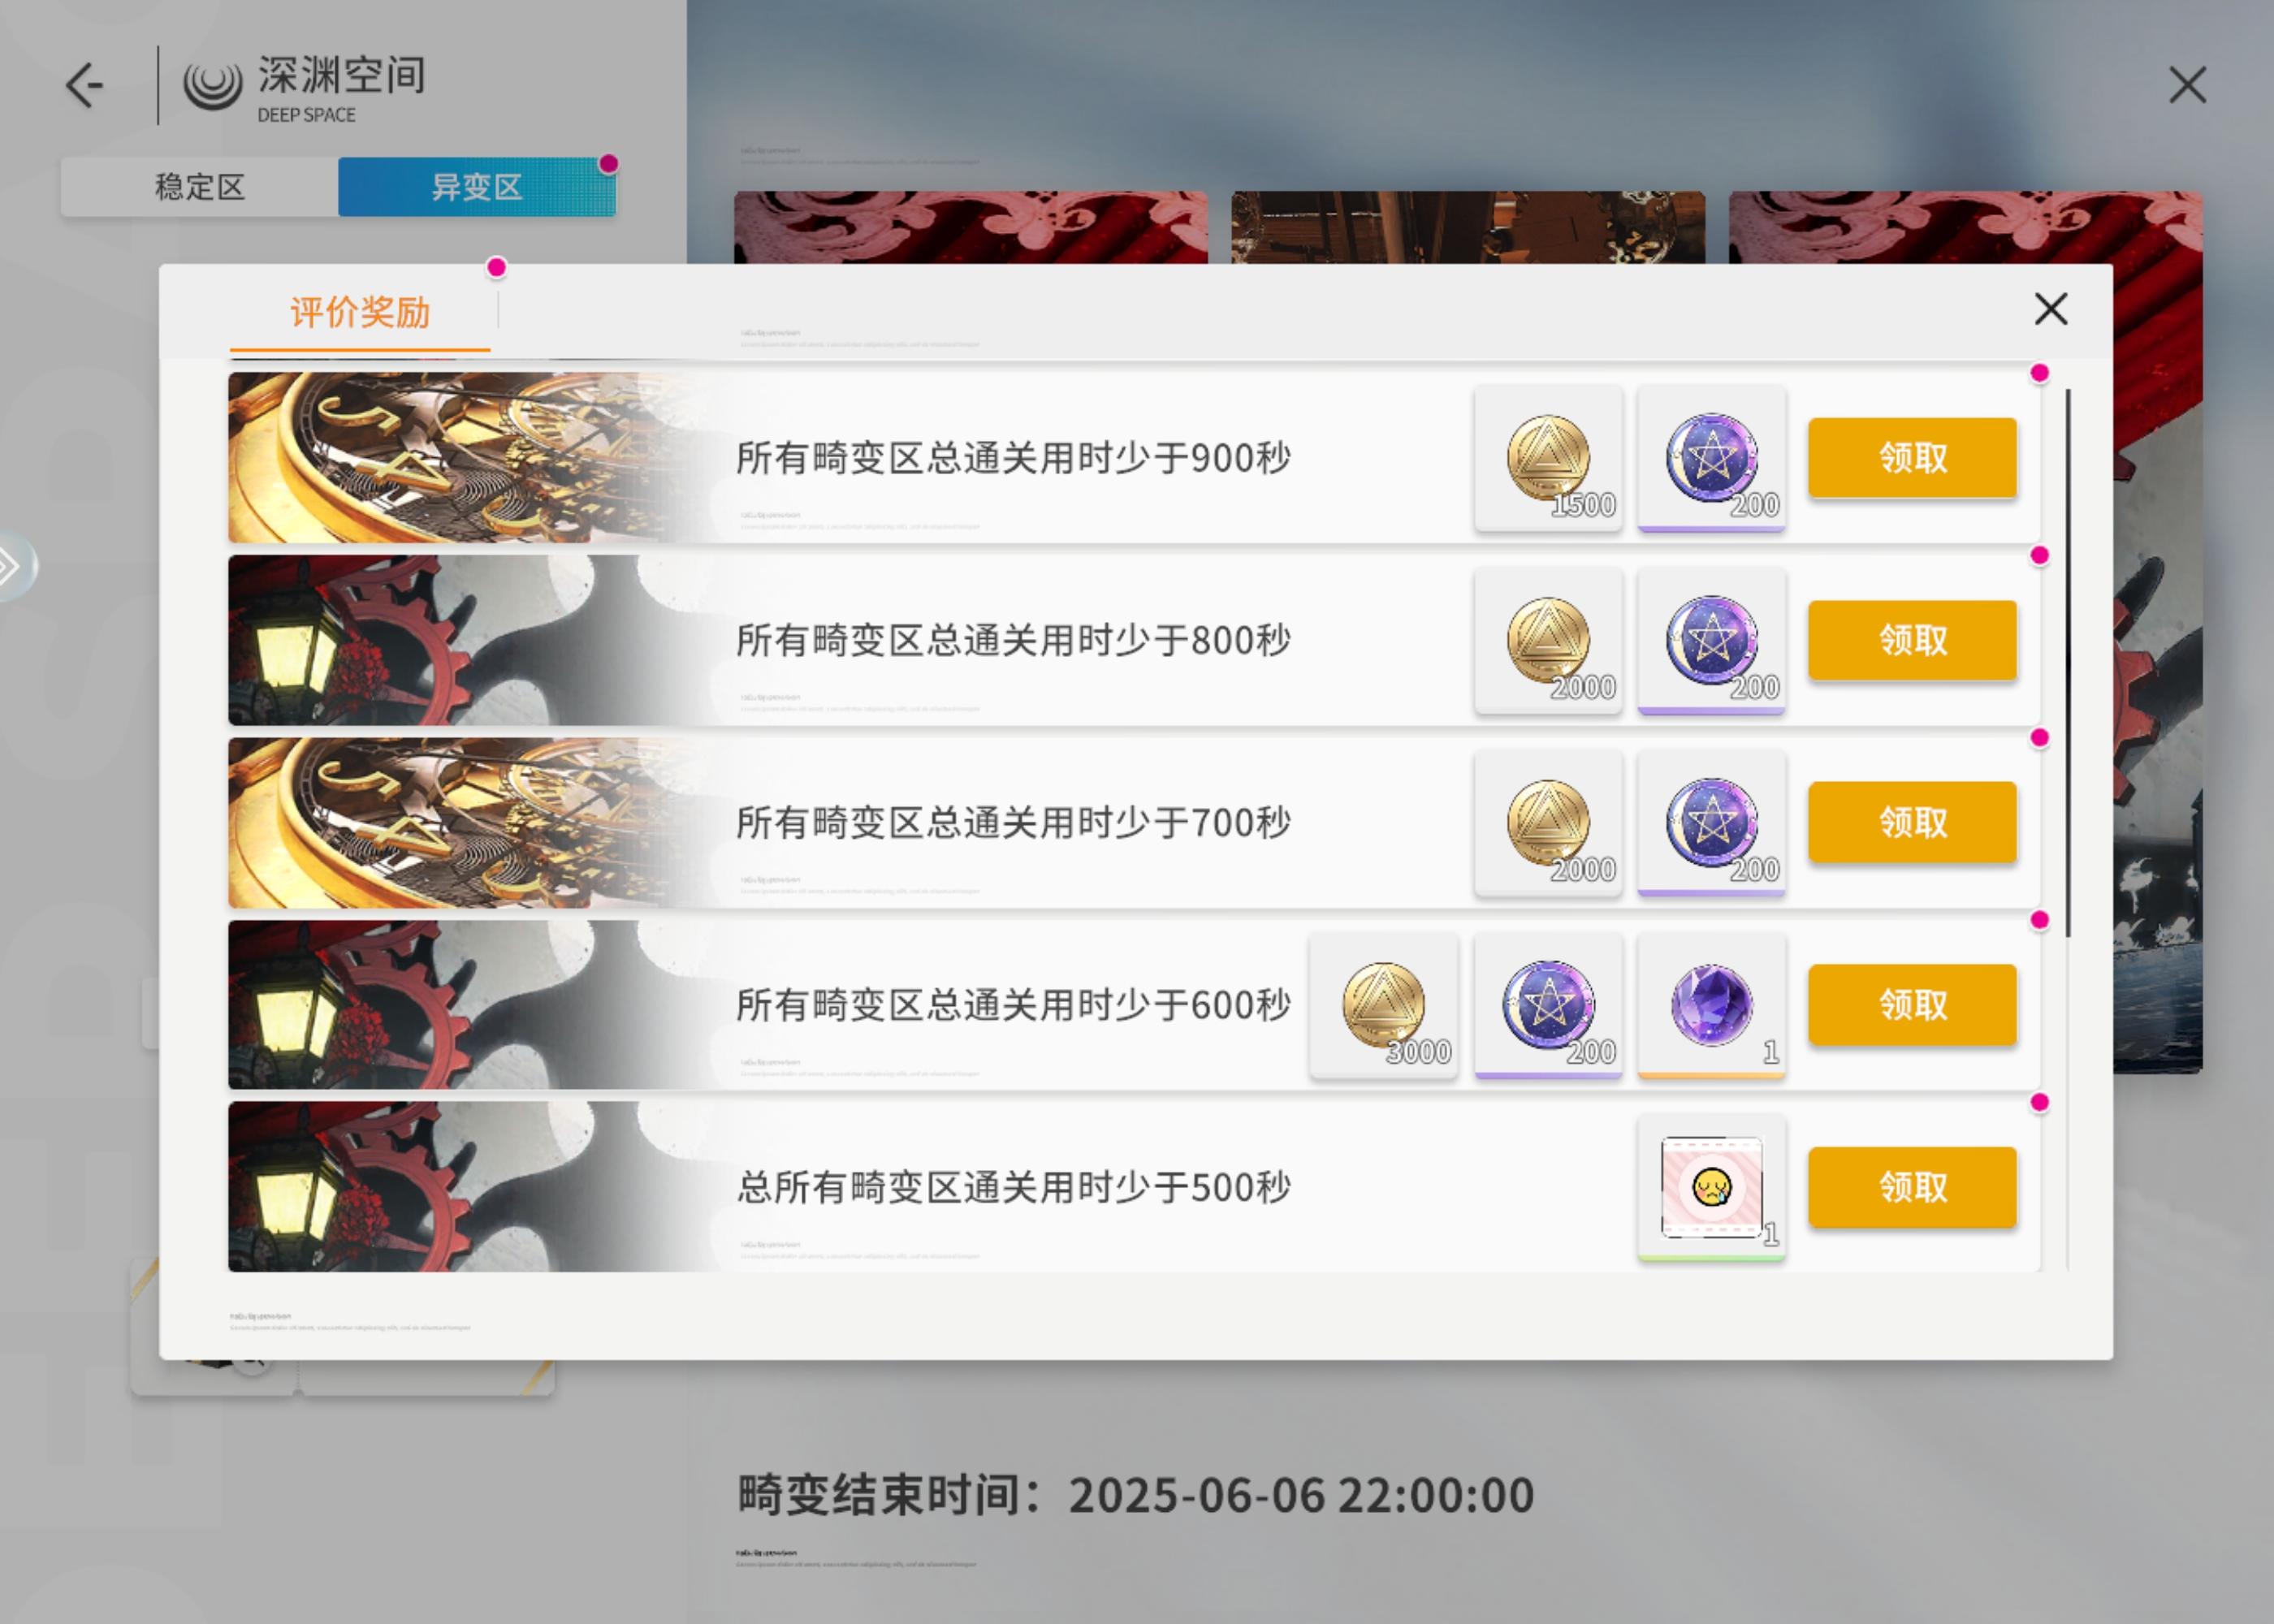This screenshot has width=2274, height=1624.
Task: Click the gold coin 1500 reward icon
Action: (1548, 458)
